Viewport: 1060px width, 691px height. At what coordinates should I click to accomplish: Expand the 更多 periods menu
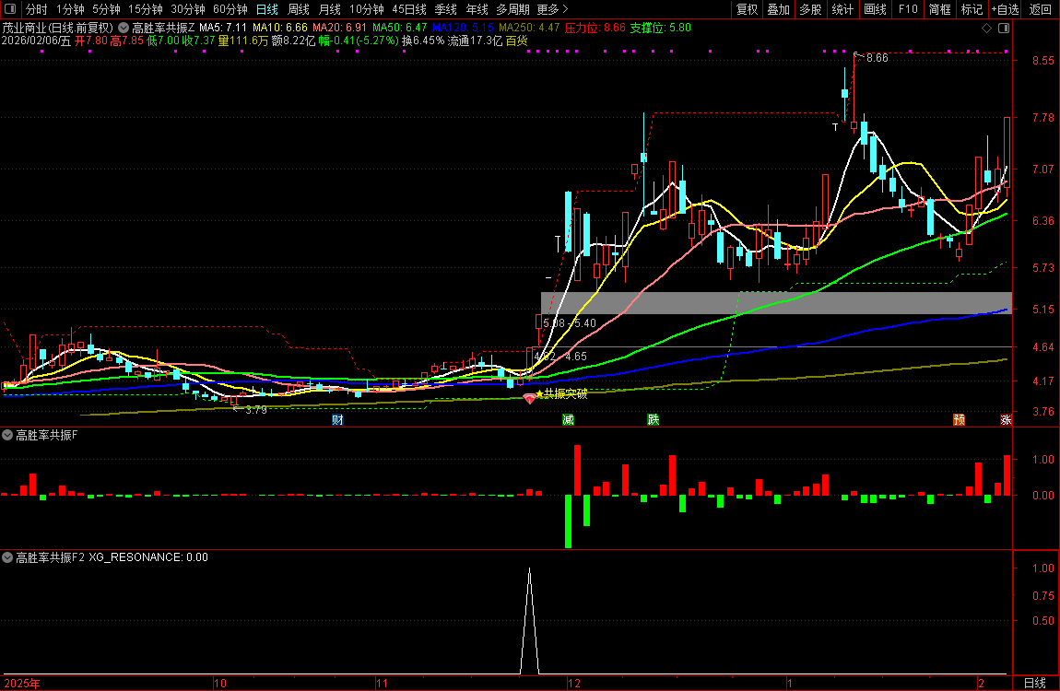[x=552, y=9]
